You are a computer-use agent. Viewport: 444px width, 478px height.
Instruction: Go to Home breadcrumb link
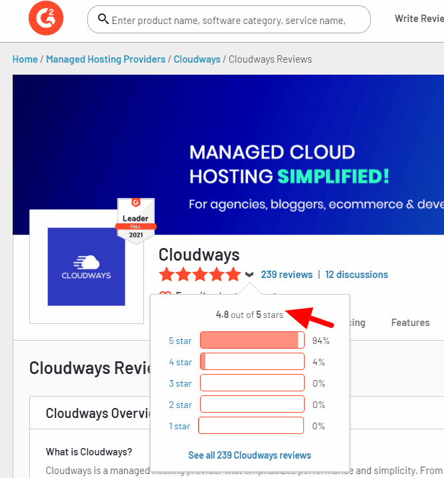25,59
